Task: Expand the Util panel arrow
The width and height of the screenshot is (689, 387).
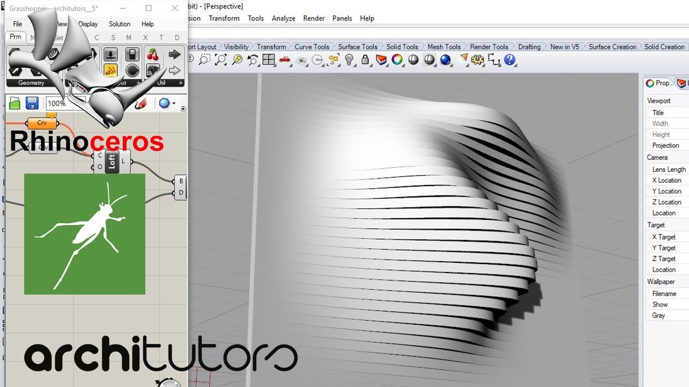Action: tap(181, 83)
